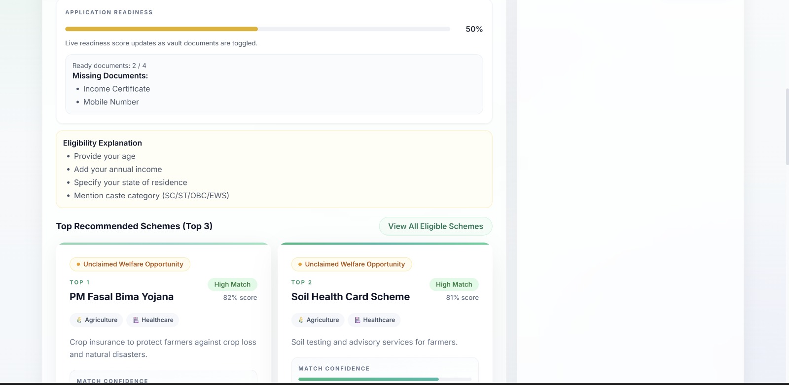789x385 pixels.
Task: Click 'Ready documents: 2 / 4' text
Action: coord(109,66)
